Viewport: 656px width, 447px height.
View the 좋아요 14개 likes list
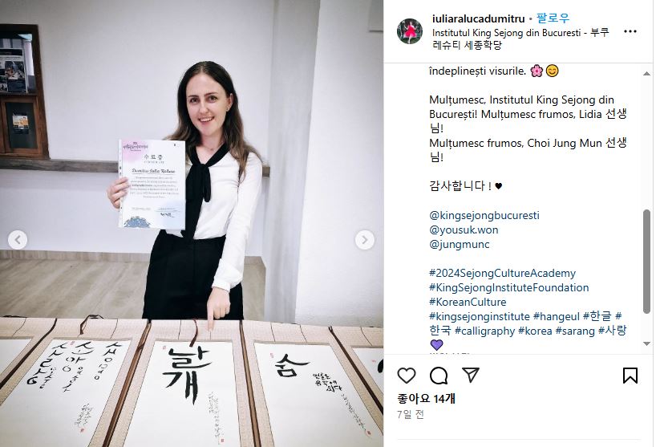tap(426, 399)
